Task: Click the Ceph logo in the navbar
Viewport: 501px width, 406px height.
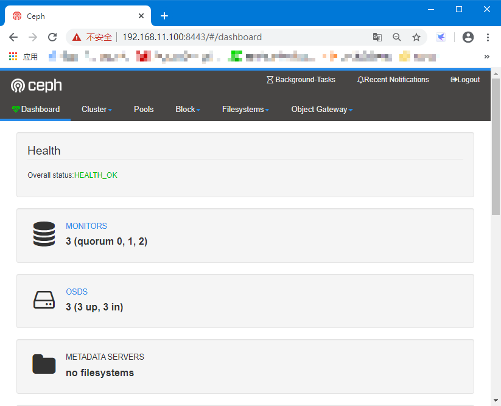Action: (36, 85)
